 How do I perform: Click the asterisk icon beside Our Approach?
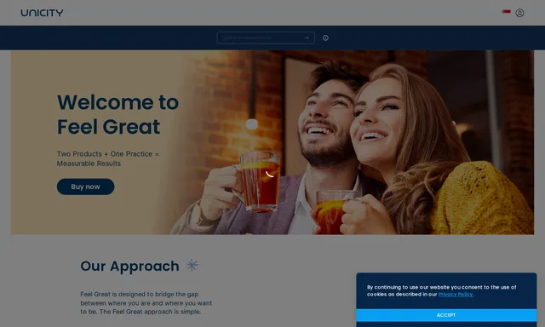tap(192, 265)
